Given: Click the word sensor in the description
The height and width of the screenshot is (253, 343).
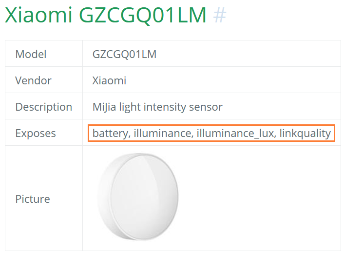Looking at the screenshot, I should coord(208,107).
